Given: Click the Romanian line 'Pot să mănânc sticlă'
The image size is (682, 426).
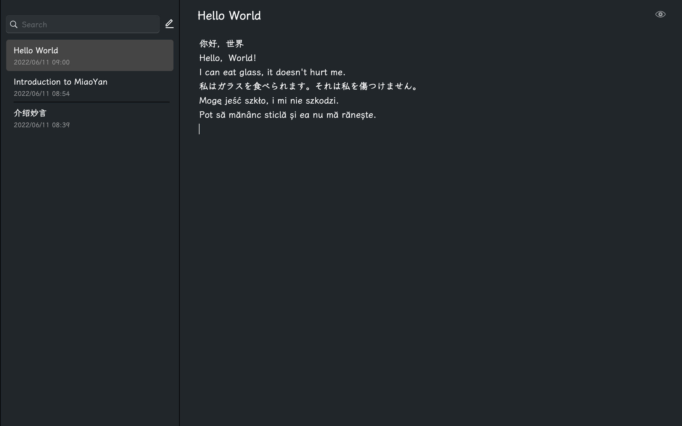Looking at the screenshot, I should pos(287,115).
